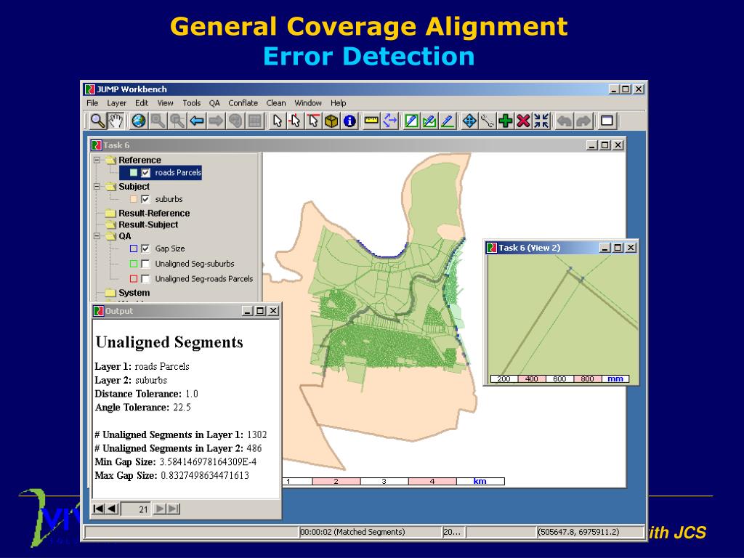Collapse the Reference folder in layer tree

pos(97,160)
